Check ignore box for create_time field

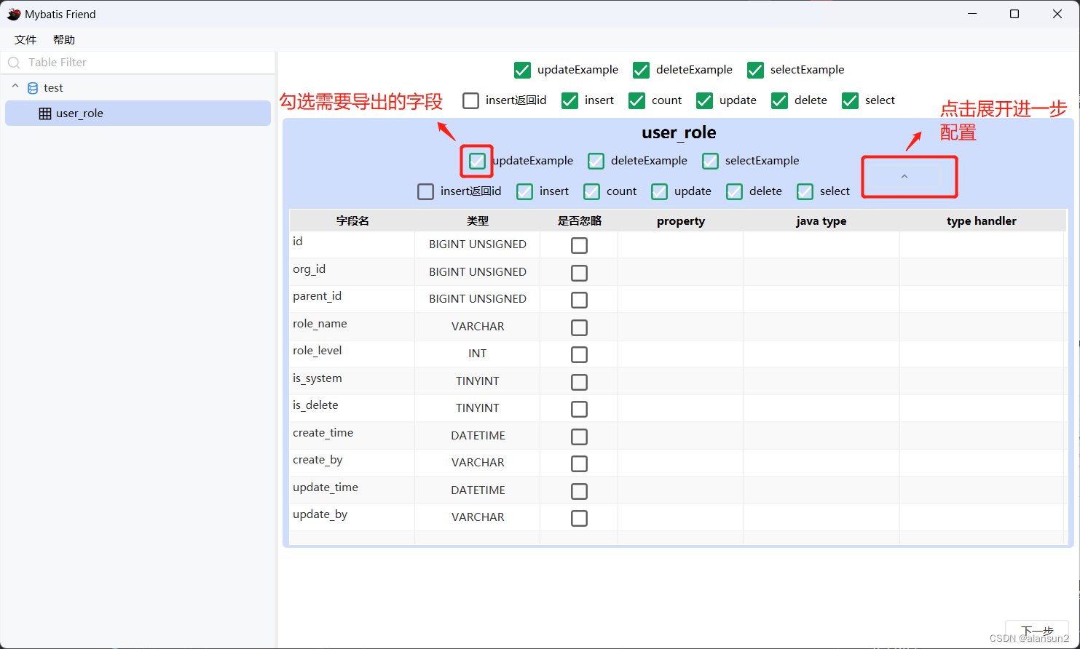click(579, 437)
